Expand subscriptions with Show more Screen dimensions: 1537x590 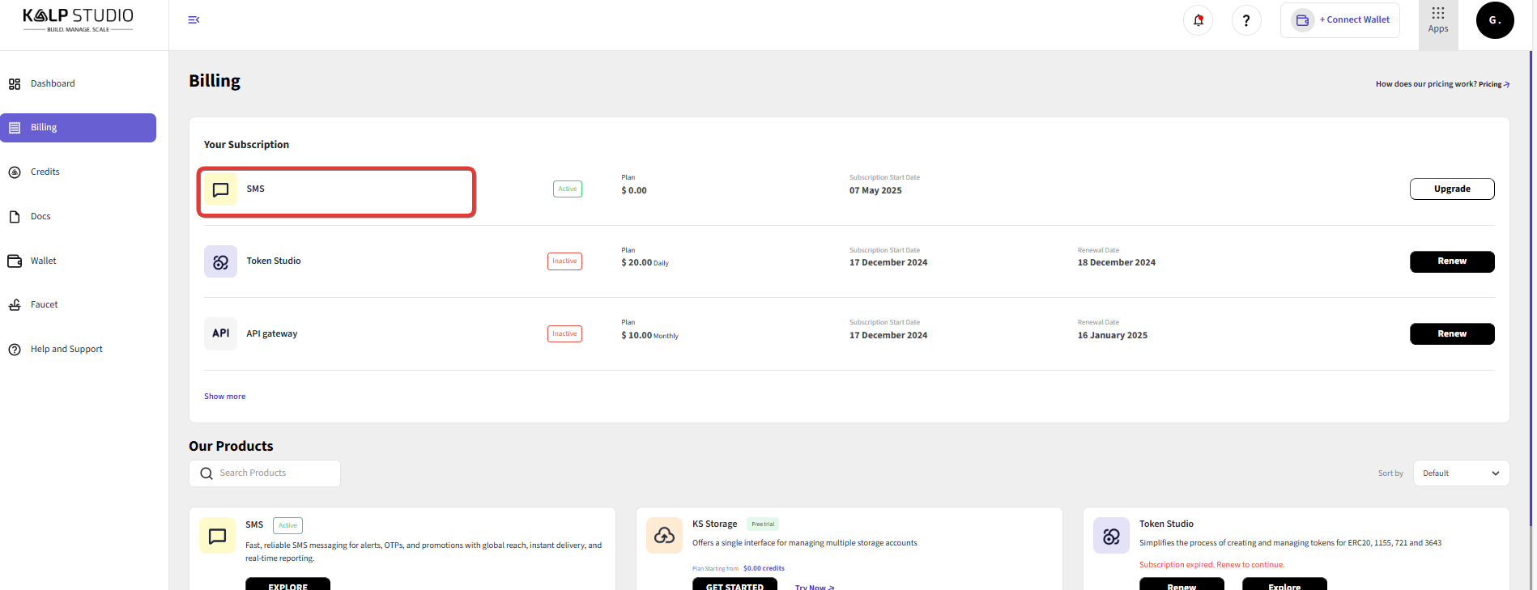[224, 397]
